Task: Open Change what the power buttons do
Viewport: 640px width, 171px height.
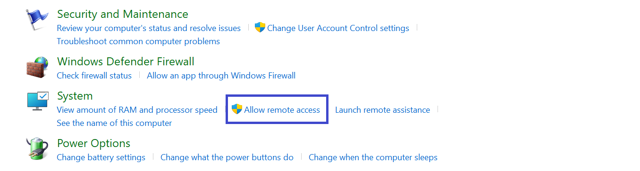Action: (x=227, y=157)
